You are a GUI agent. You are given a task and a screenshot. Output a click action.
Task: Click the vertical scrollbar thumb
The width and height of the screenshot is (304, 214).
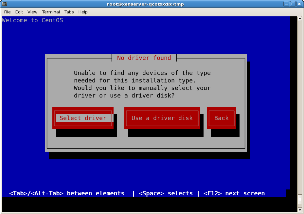pyautogui.click(x=299, y=199)
